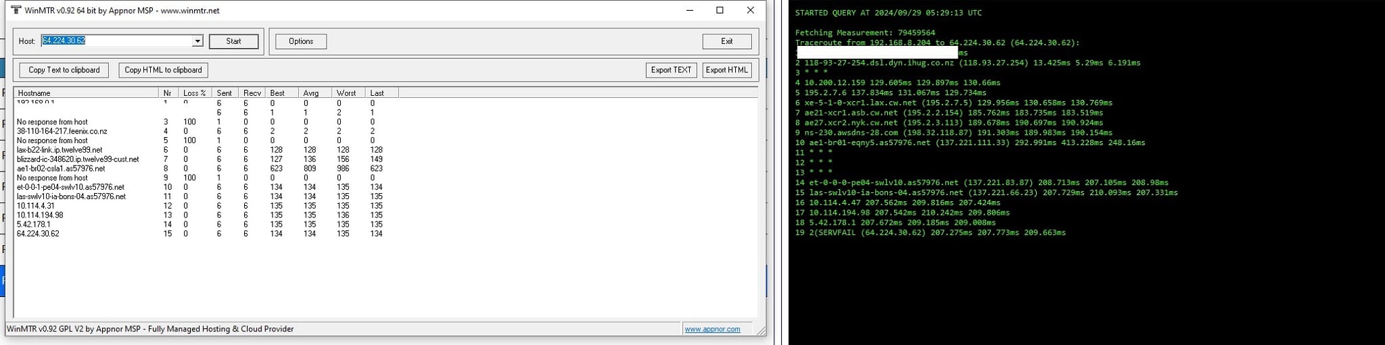Click the WinMTR app icon in title bar
Image resolution: width=1385 pixels, height=345 pixels.
click(16, 10)
